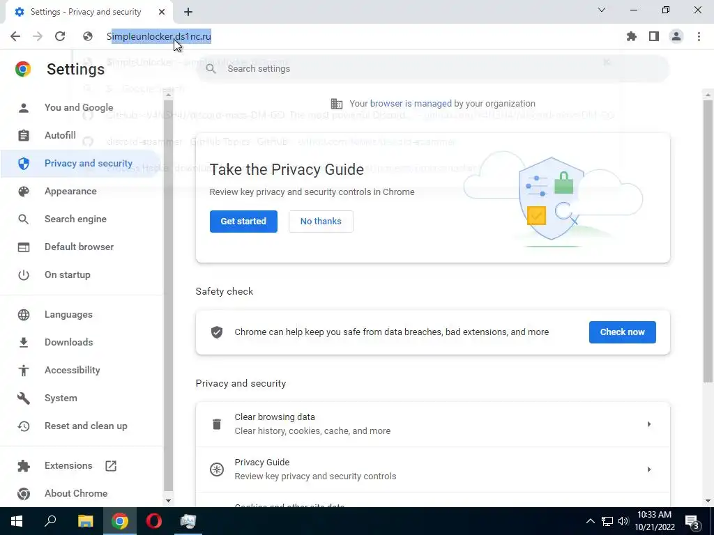Expand the Privacy Guide row arrow
Image resolution: width=714 pixels, height=535 pixels.
649,470
